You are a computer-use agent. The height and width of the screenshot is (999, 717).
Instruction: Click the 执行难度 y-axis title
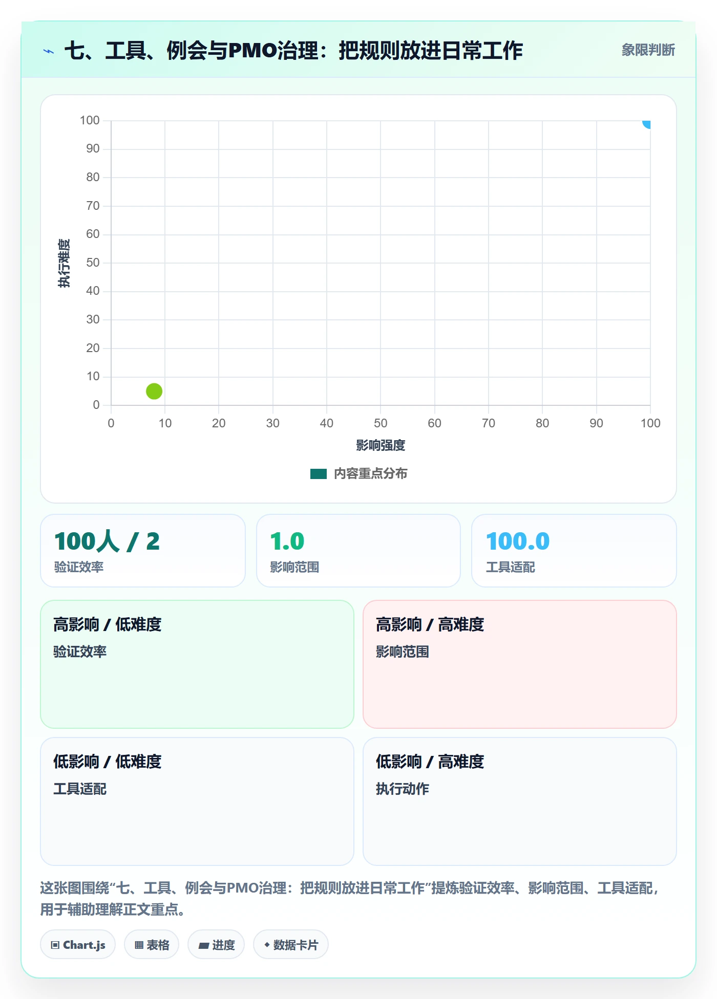click(x=64, y=263)
